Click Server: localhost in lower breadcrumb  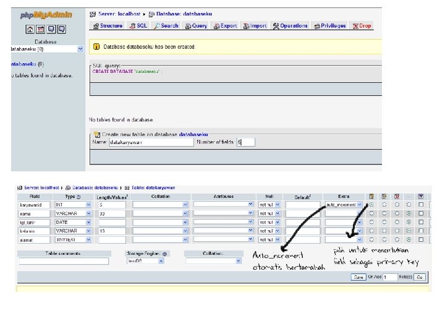pyautogui.click(x=42, y=188)
